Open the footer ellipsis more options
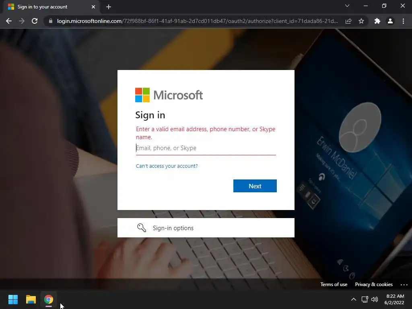The height and width of the screenshot is (309, 412). (x=404, y=284)
